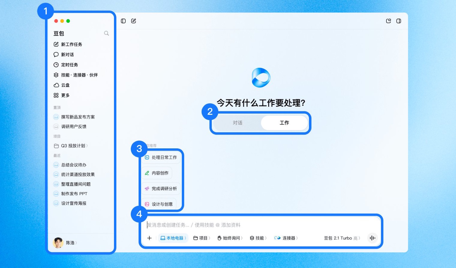Click the 陈浩 profile avatar

pos(58,243)
